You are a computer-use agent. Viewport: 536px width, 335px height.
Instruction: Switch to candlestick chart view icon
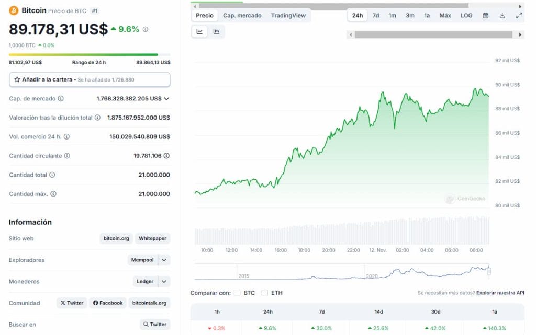(x=216, y=32)
